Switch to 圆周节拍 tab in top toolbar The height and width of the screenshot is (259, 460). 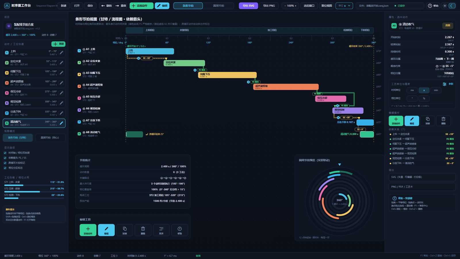pos(218,6)
